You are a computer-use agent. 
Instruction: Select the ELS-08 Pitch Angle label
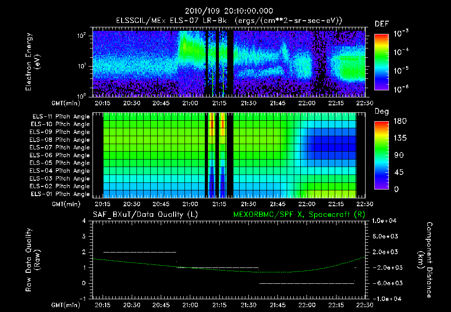pos(60,140)
